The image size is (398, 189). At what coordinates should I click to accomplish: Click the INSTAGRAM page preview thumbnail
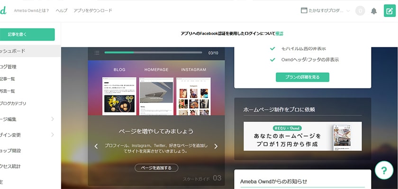pos(193,96)
